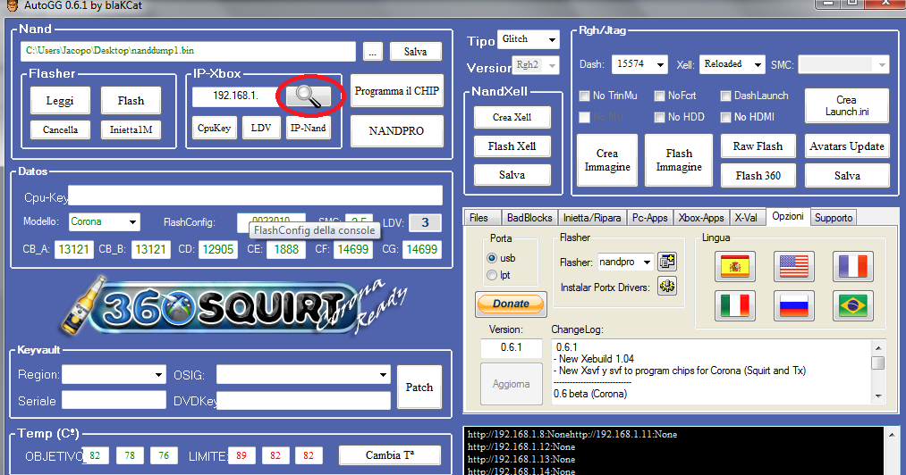Open the Flasher nandpro dropdown
The width and height of the screenshot is (906, 475).
tap(625, 262)
